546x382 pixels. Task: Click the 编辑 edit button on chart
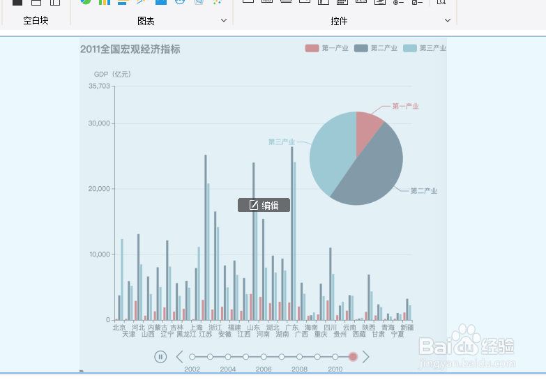coord(264,205)
